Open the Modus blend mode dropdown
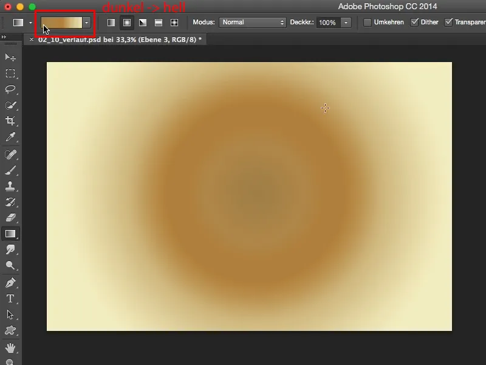The height and width of the screenshot is (365, 486). pos(252,22)
